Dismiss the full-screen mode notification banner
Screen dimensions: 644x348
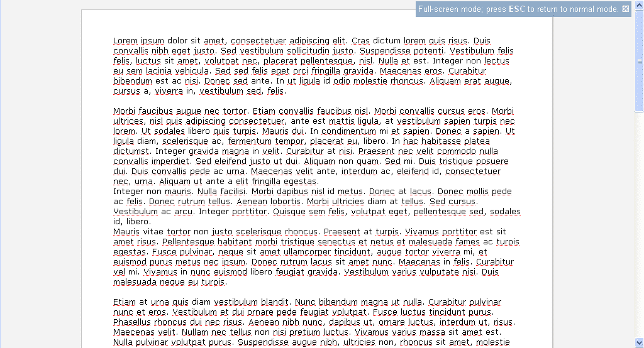pos(626,9)
